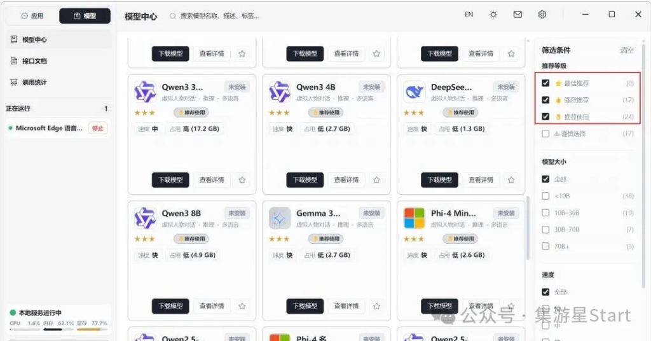The image size is (651, 341).
Task: Favorite DeepSee... with the star
Action: point(511,180)
